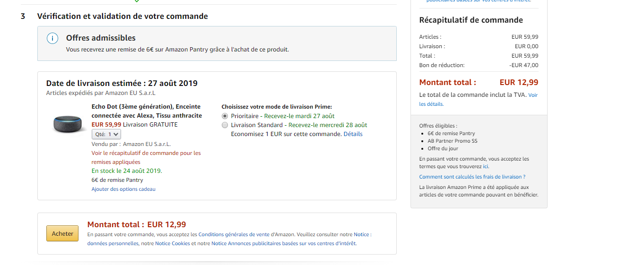Click the Offres admissibles heading
Image resolution: width=619 pixels, height=265 pixels.
pyautogui.click(x=101, y=38)
